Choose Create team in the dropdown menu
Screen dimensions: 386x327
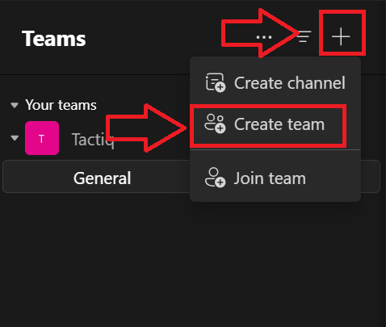[x=275, y=124]
